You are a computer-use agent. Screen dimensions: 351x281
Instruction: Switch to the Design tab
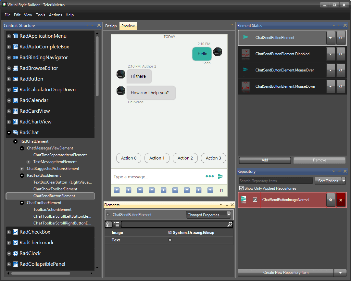click(111, 26)
